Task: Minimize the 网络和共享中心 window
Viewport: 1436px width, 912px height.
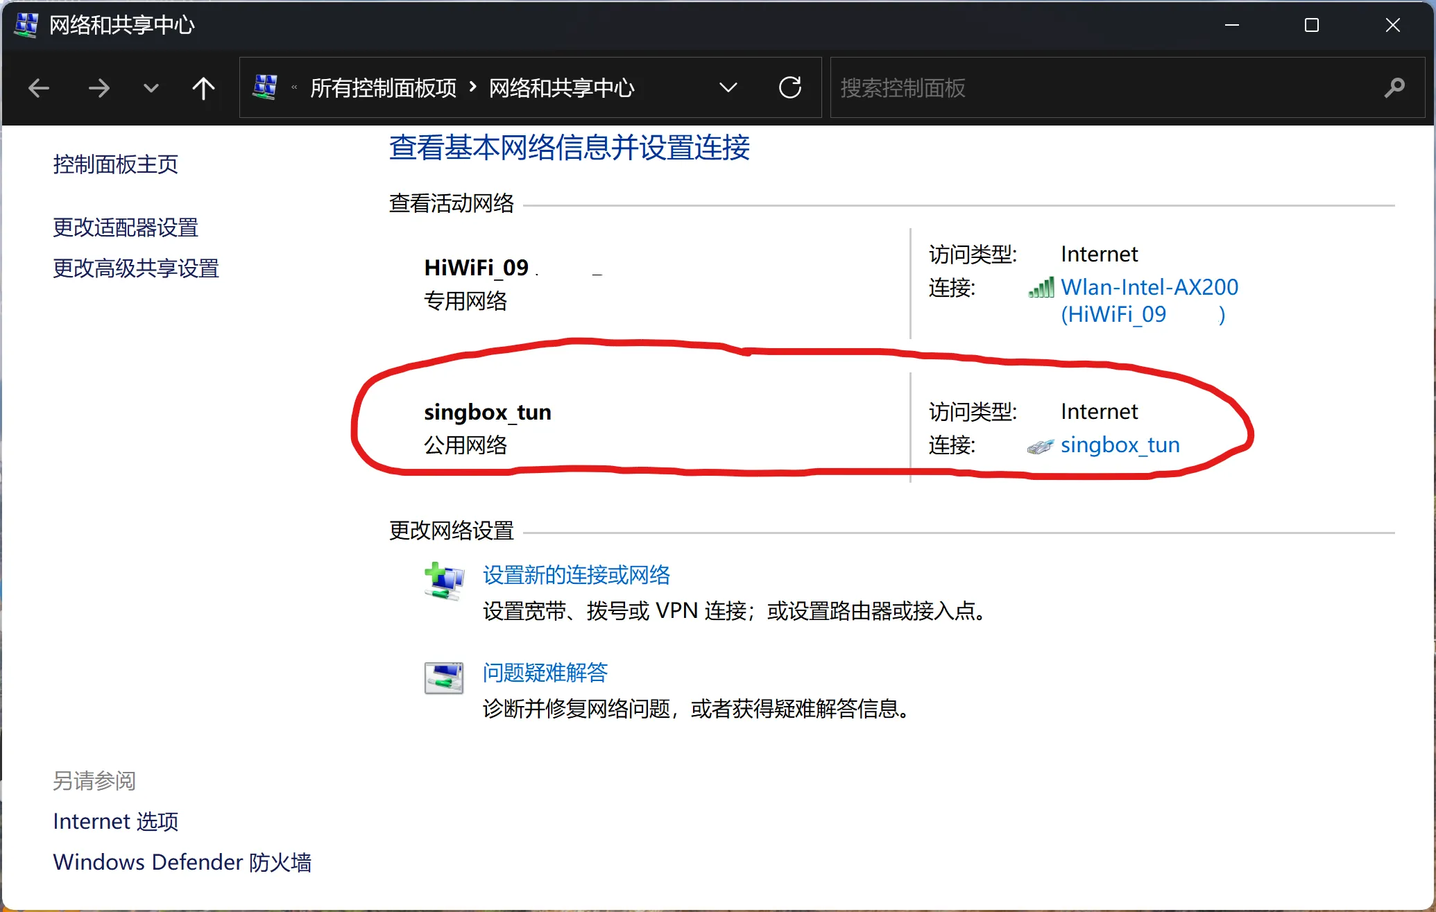Action: [x=1231, y=25]
